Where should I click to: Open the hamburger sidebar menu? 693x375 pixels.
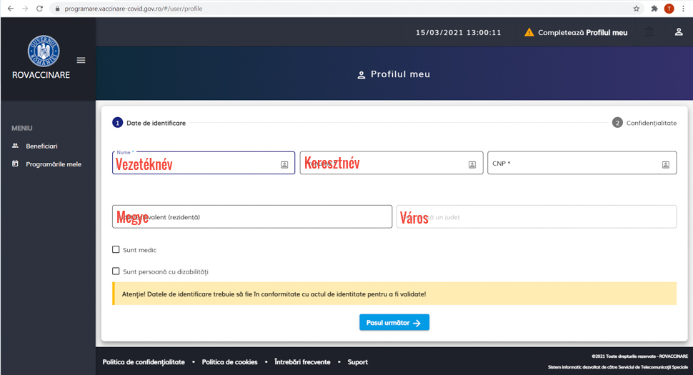click(x=81, y=61)
